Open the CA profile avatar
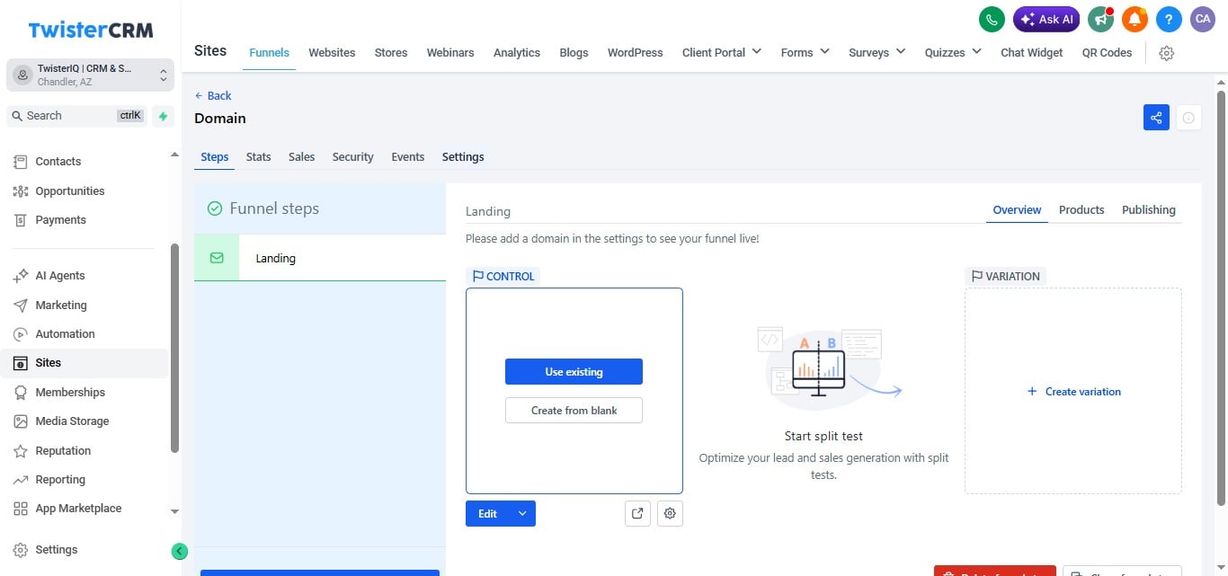The image size is (1228, 576). [1203, 19]
